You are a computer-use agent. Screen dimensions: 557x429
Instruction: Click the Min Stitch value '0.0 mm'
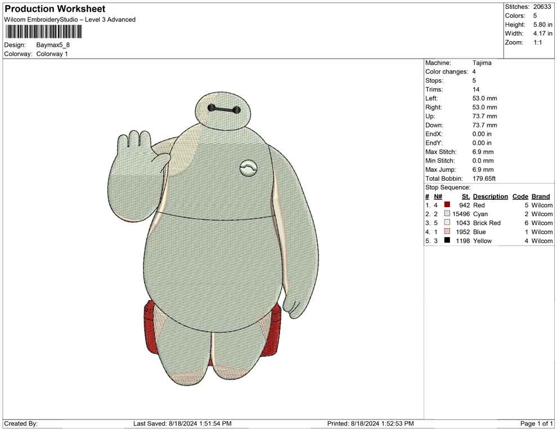[483, 160]
